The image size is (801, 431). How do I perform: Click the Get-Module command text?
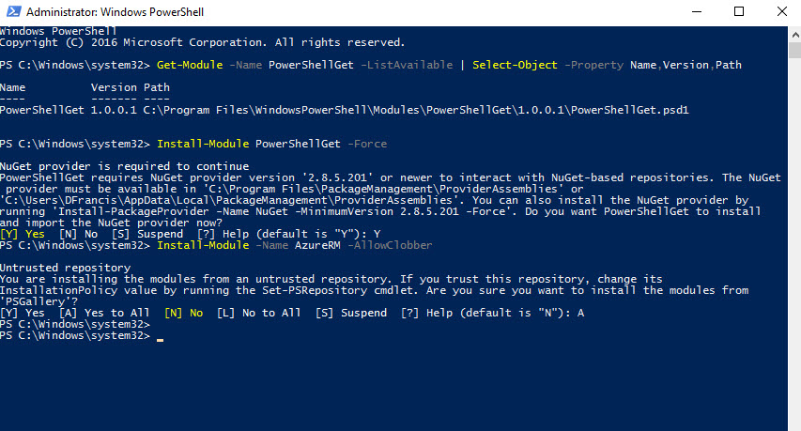190,65
